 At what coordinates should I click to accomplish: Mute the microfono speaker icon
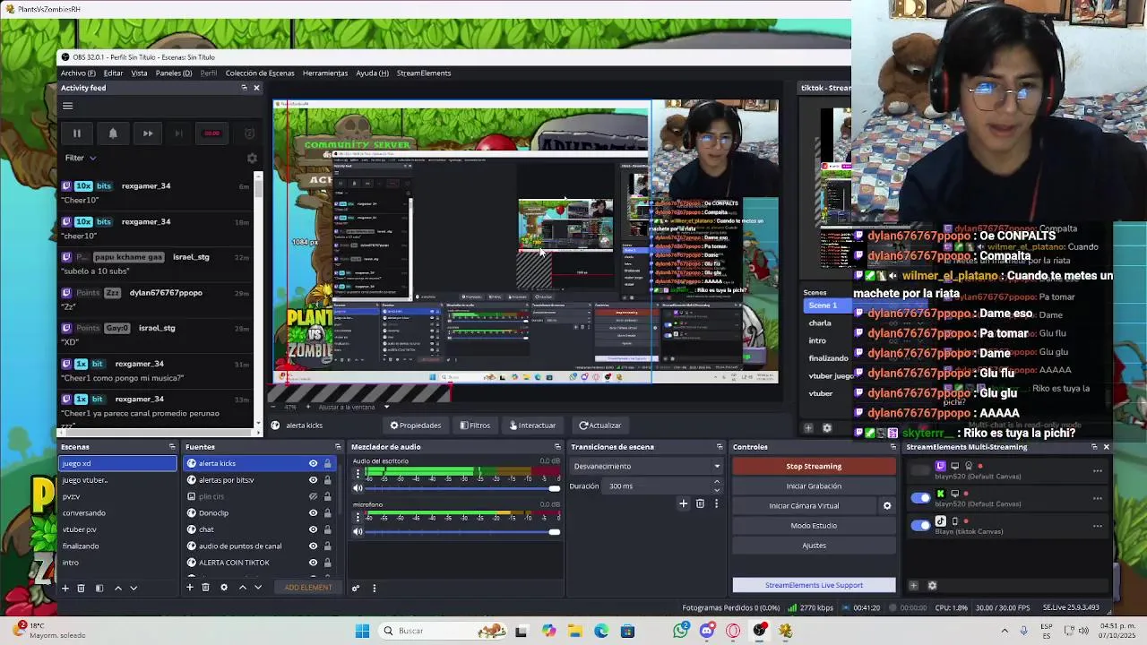358,532
